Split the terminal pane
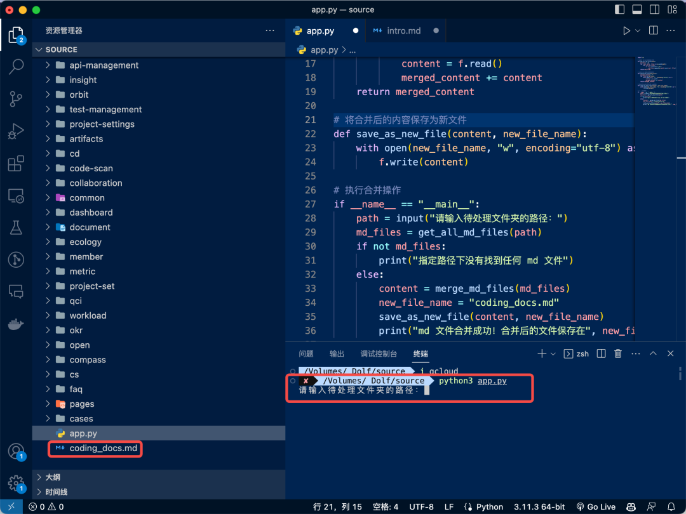This screenshot has width=686, height=514. (x=601, y=353)
